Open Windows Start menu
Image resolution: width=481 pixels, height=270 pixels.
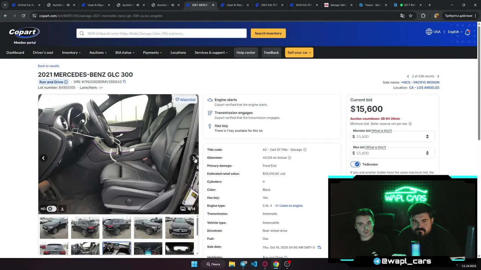(194, 264)
